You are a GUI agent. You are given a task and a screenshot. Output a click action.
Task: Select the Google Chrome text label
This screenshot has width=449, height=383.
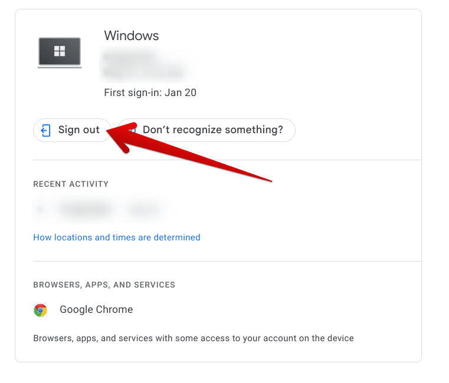(96, 310)
